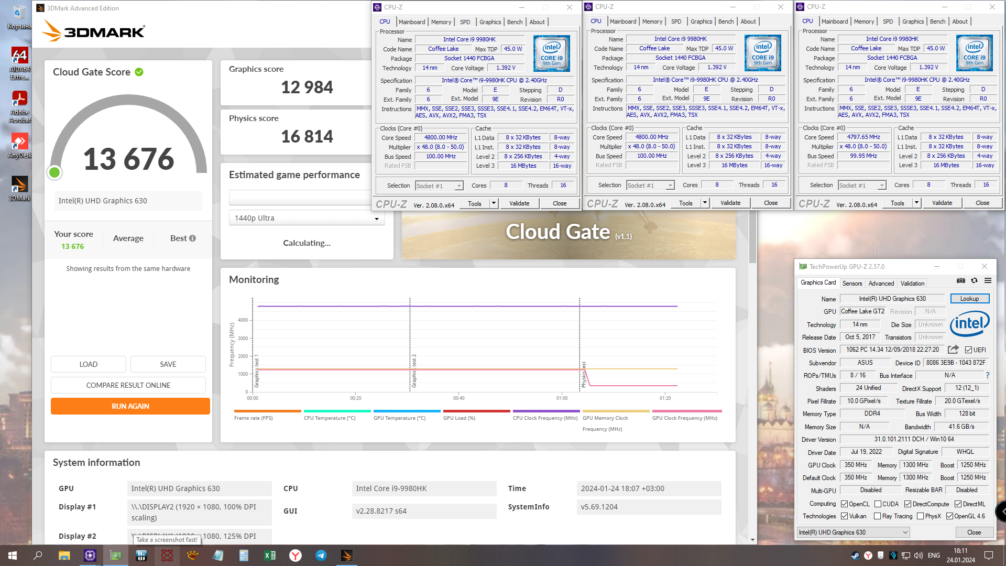Open File Explorer from the taskbar

pos(64,556)
